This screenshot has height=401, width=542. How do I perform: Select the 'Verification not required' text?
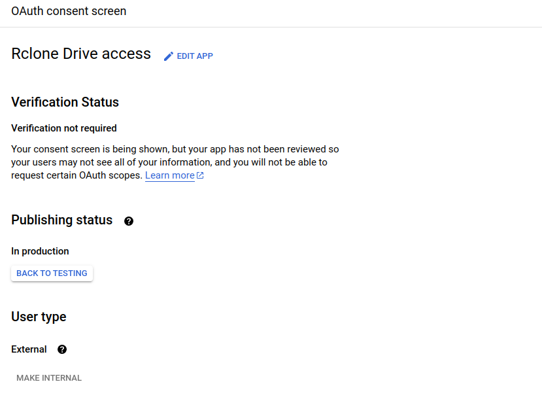click(x=64, y=128)
